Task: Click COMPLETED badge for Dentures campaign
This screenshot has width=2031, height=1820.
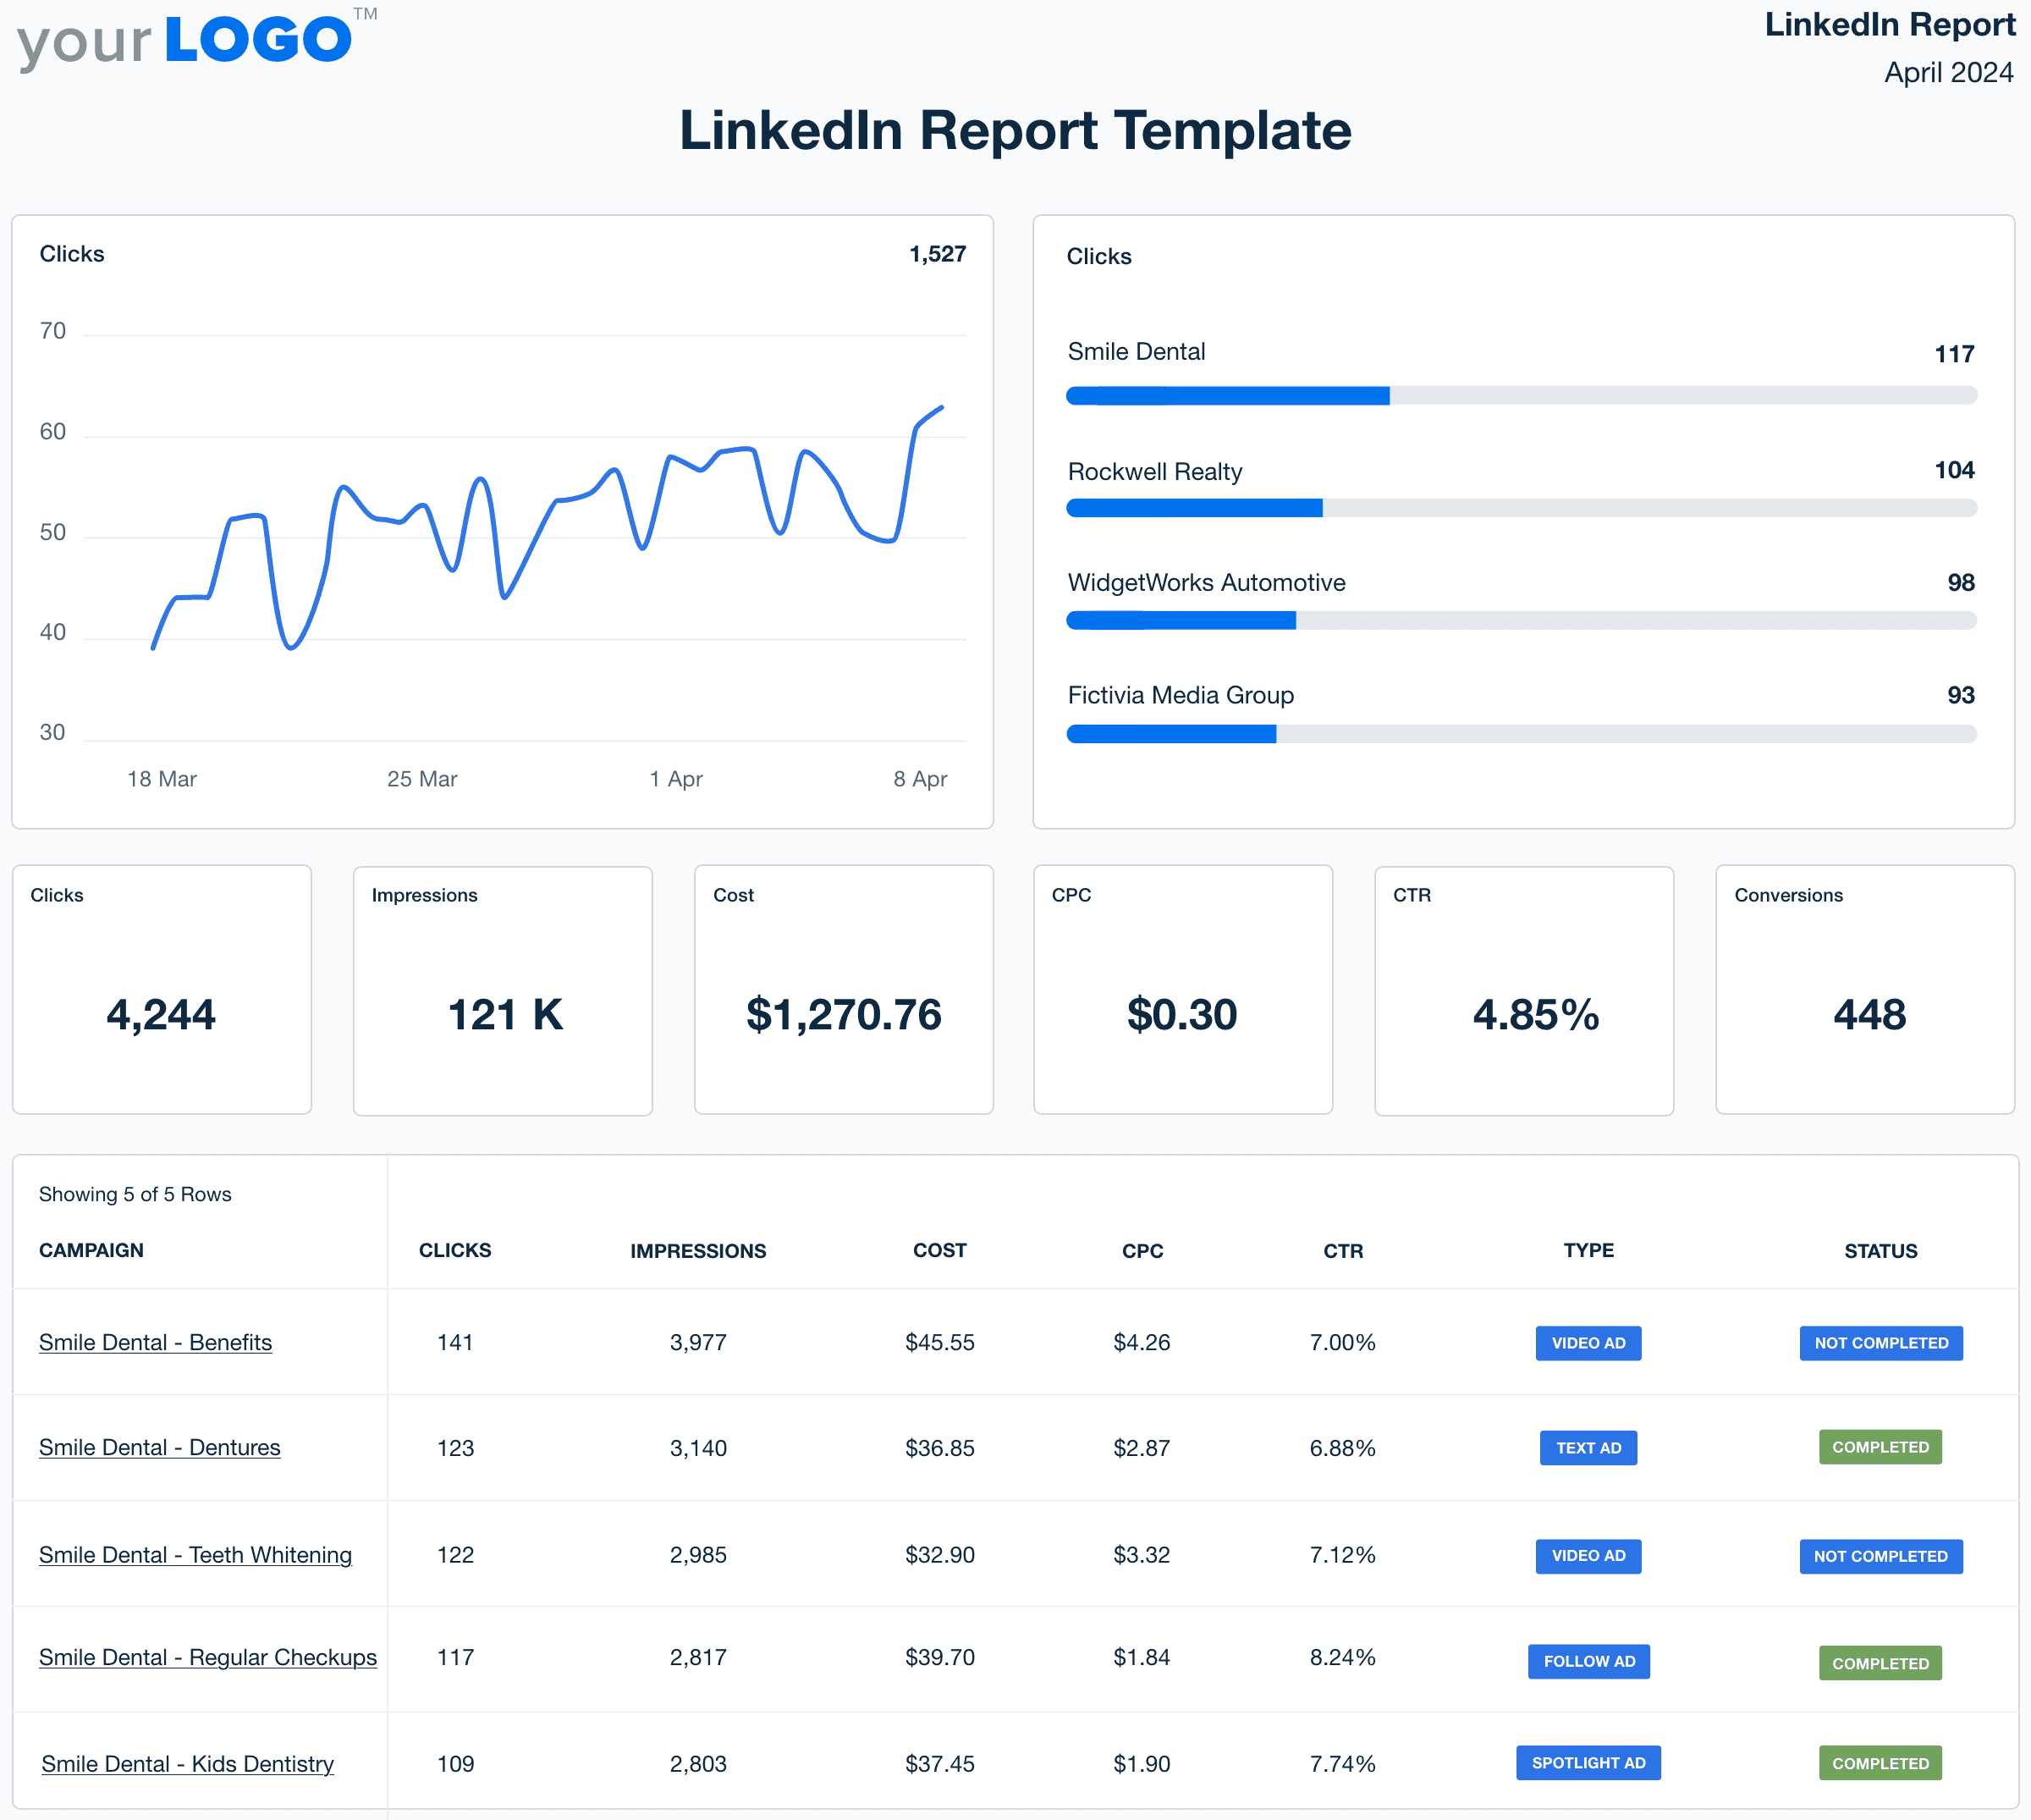Action: 1879,1447
